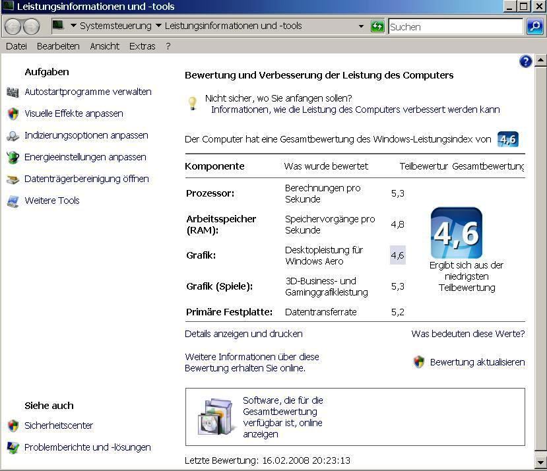Open the Ansicht menu

pos(105,46)
